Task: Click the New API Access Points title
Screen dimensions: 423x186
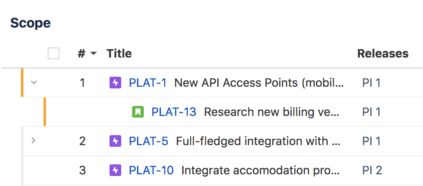Action: click(x=259, y=83)
